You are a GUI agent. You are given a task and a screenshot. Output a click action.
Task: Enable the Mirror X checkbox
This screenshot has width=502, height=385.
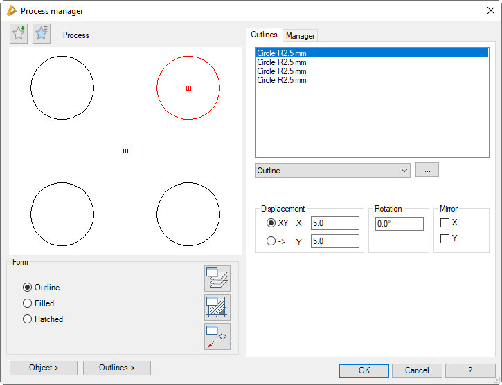[445, 223]
